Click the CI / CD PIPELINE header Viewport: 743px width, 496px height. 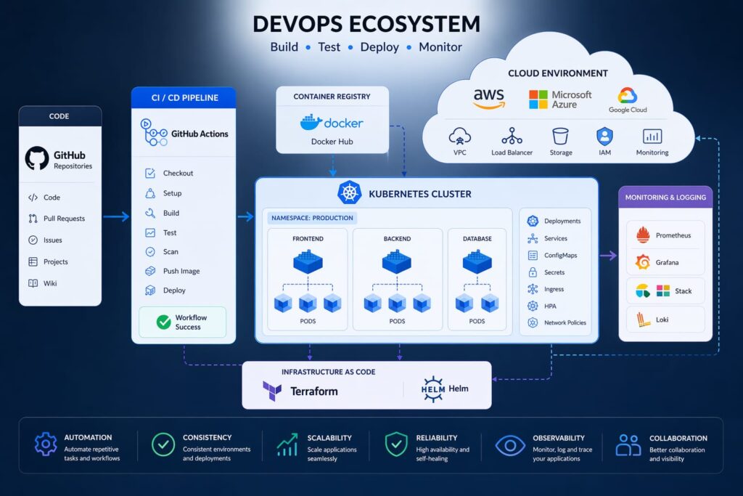pos(184,98)
